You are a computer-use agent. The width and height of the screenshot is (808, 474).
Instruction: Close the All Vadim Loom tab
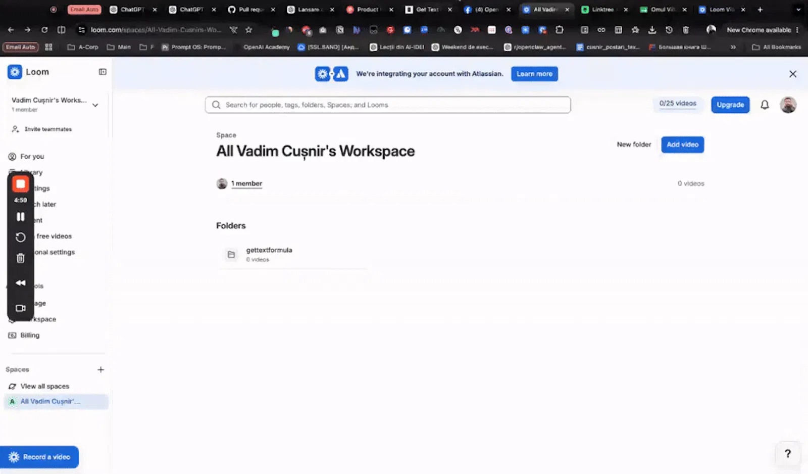567,10
